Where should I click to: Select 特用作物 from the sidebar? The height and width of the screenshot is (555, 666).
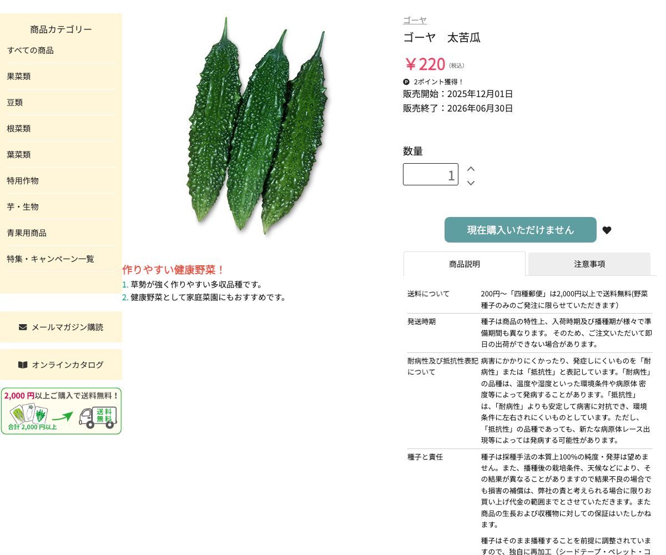click(23, 180)
